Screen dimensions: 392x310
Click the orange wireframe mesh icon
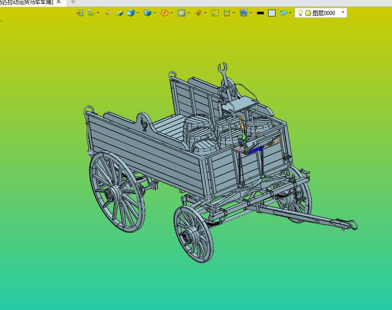164,13
